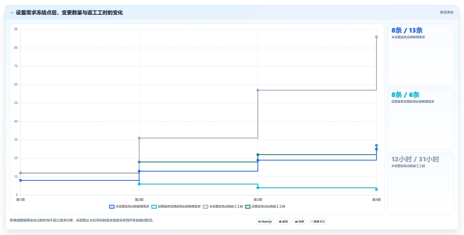
Task: Select the cyan data point at 4 in 第3周
Action: point(258,188)
